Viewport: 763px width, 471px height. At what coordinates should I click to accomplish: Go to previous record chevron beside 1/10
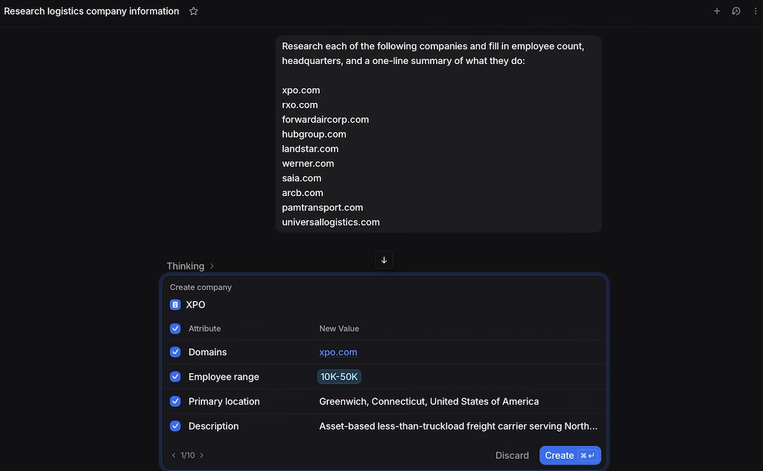point(174,455)
